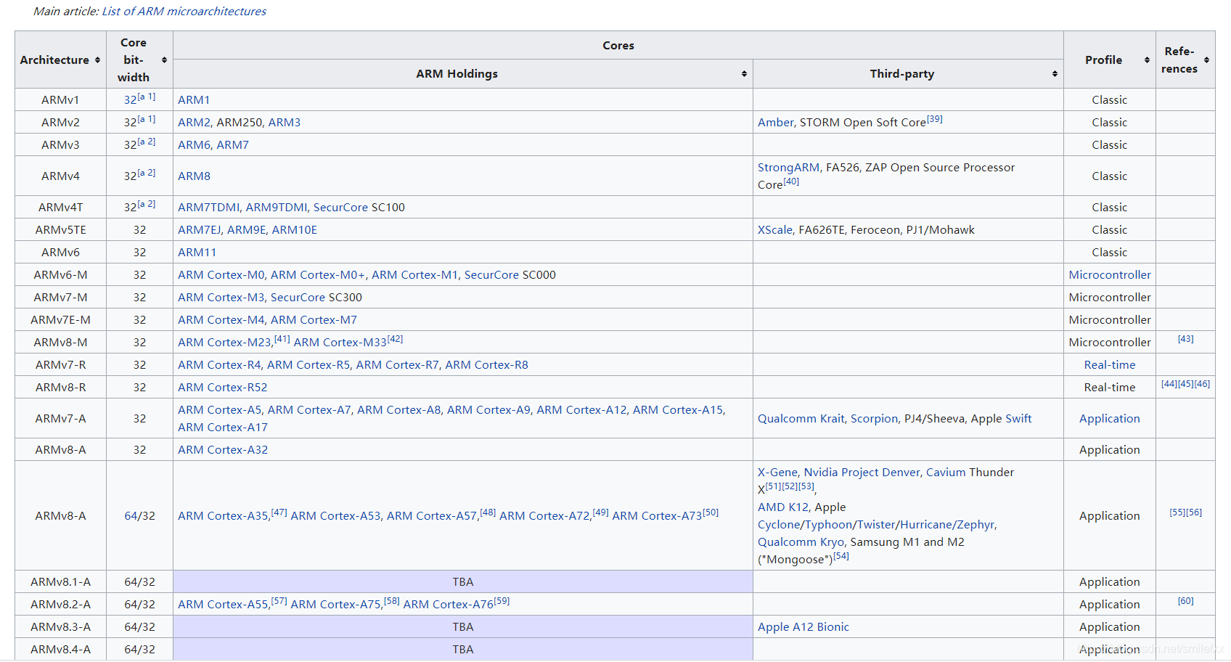Open the StrongARM link
Screen dimensions: 1231x662
pyautogui.click(x=788, y=168)
